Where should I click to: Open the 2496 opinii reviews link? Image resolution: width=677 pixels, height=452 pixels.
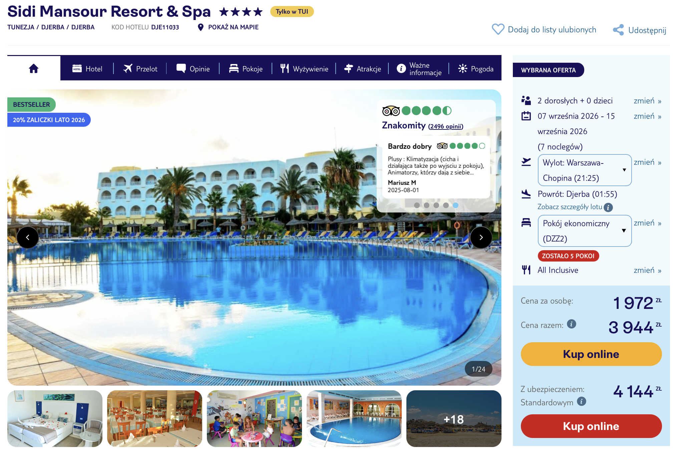(446, 126)
